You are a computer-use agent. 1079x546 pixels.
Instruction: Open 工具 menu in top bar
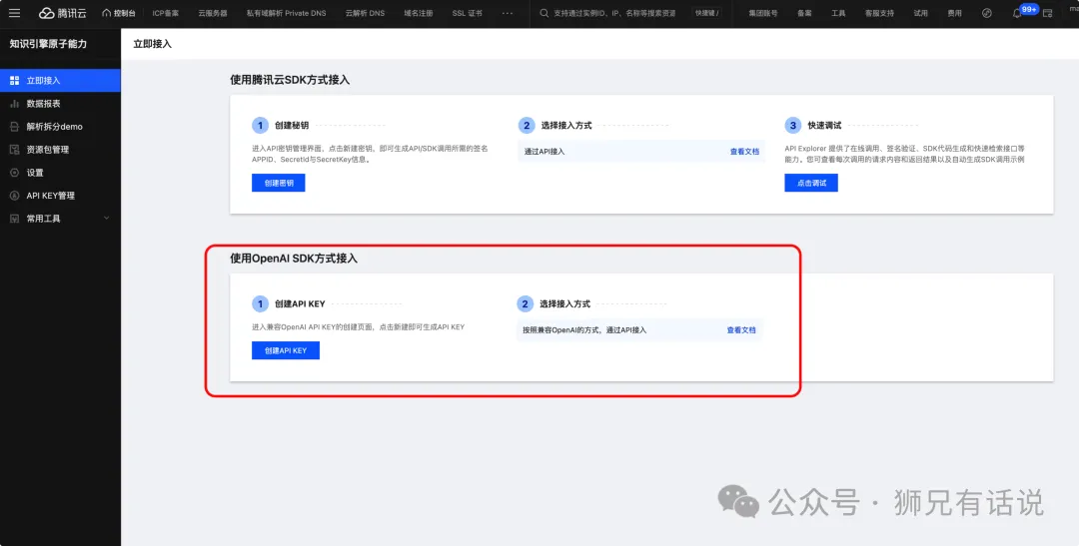click(838, 13)
